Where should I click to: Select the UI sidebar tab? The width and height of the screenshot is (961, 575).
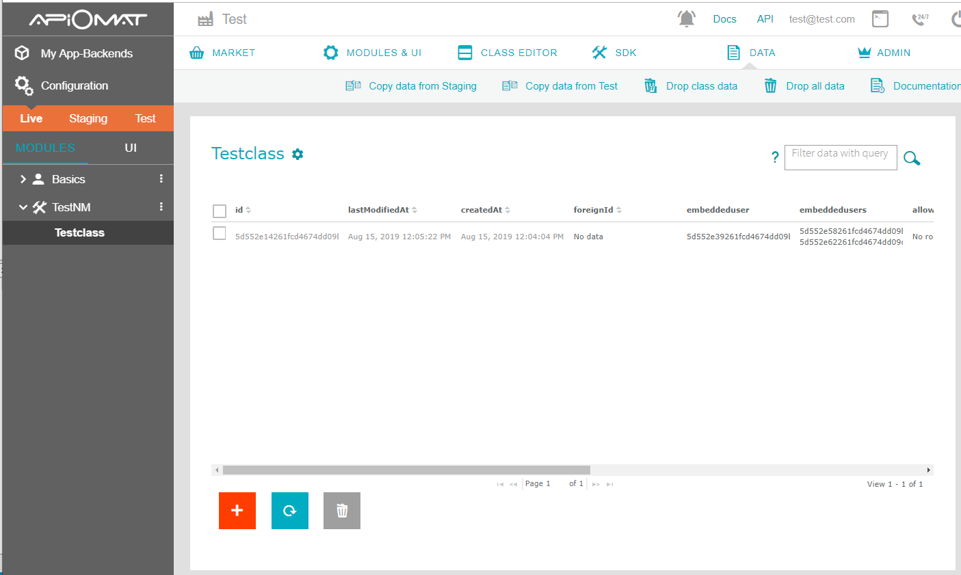[x=131, y=148]
